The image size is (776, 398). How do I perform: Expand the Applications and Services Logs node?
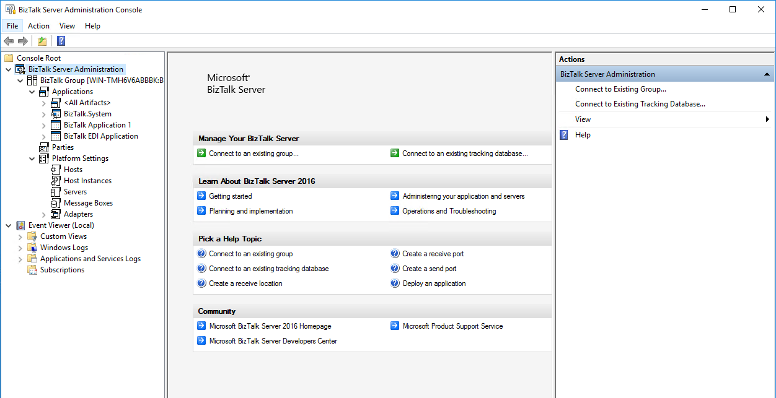click(x=20, y=259)
